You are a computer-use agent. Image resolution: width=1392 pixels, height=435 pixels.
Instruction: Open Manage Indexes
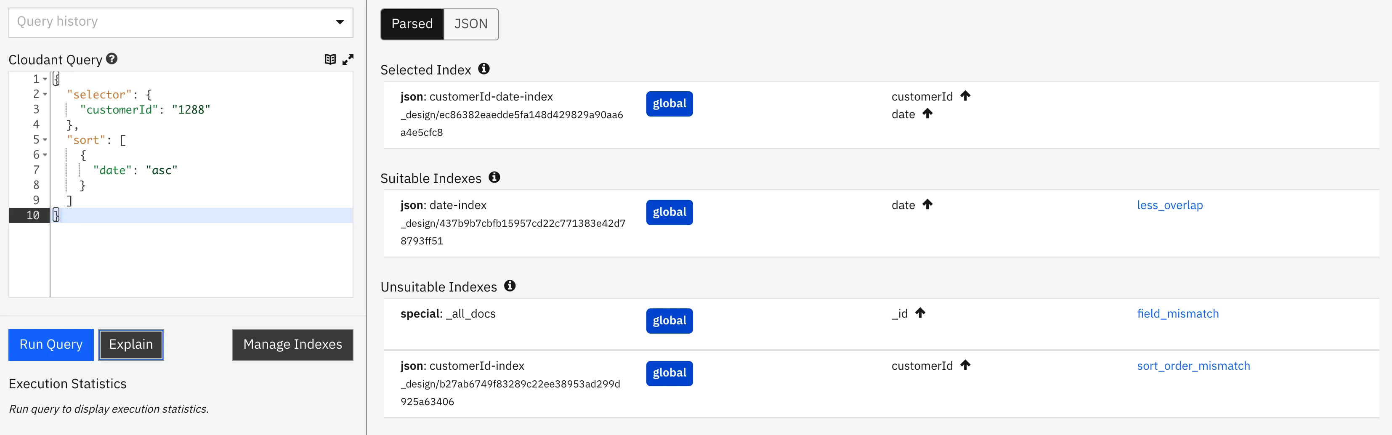coord(292,344)
